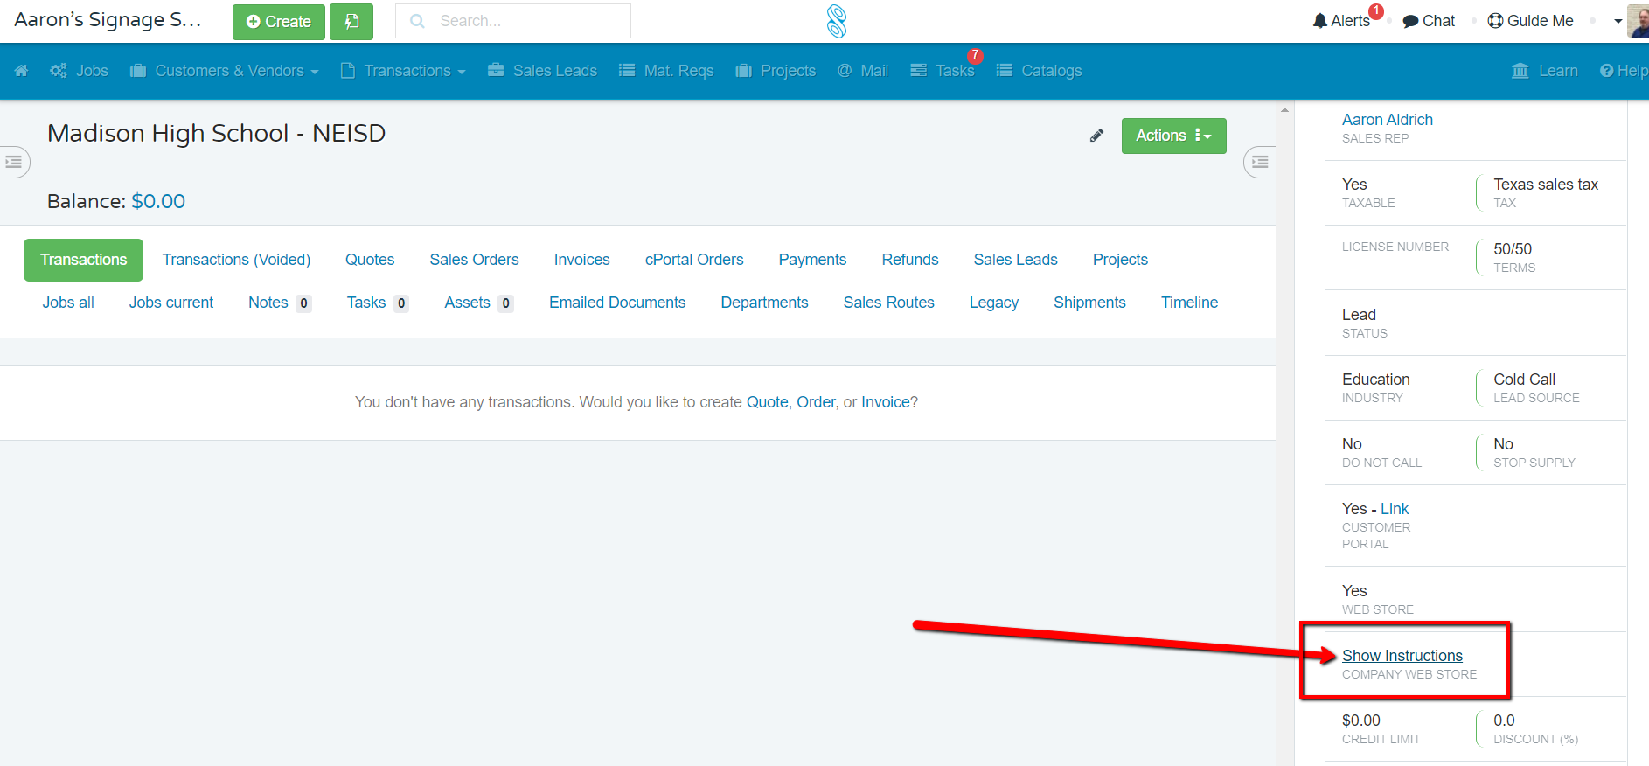
Task: Switch to the Payments tab
Action: pyautogui.click(x=812, y=260)
